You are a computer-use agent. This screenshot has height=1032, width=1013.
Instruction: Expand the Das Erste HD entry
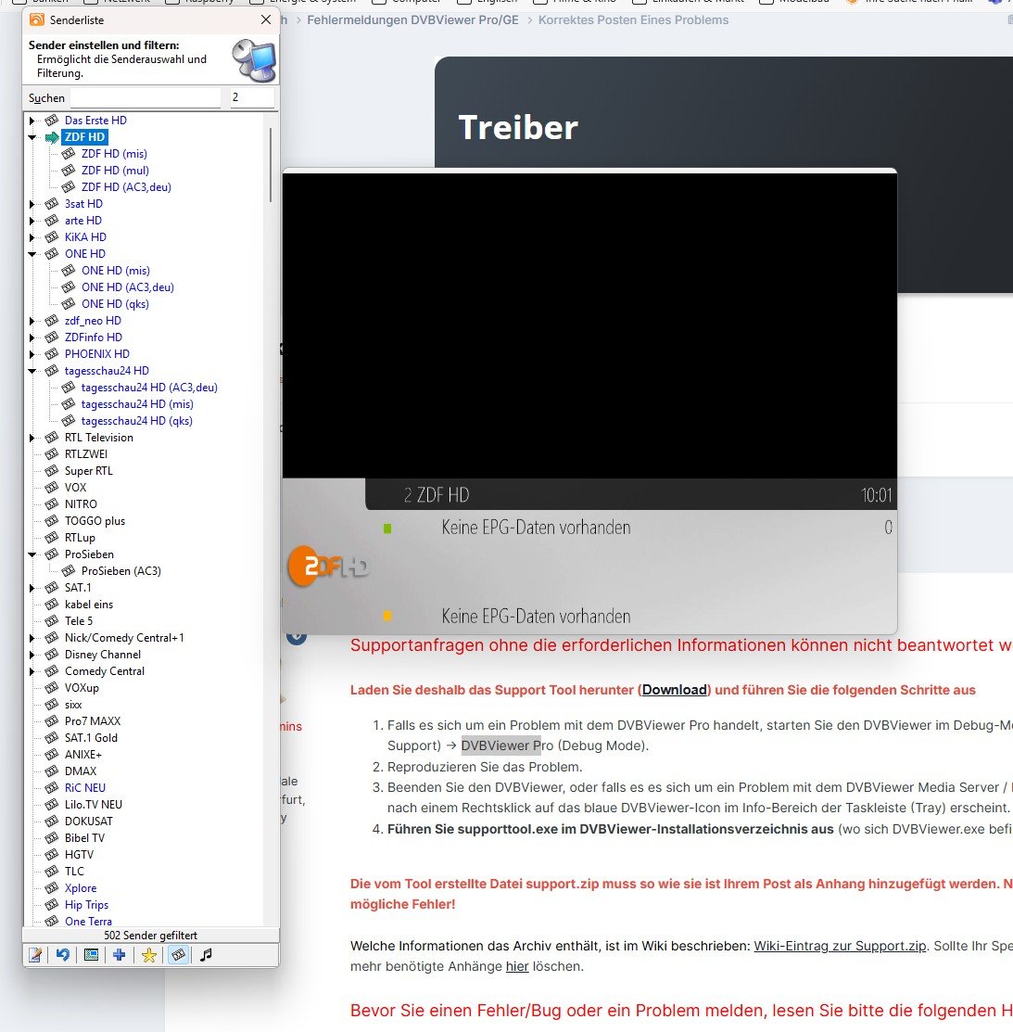pos(32,121)
